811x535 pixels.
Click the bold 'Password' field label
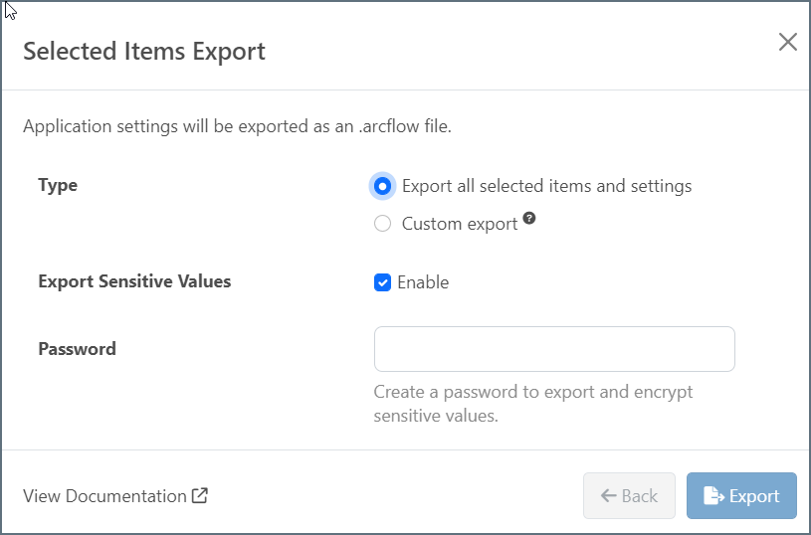point(77,349)
